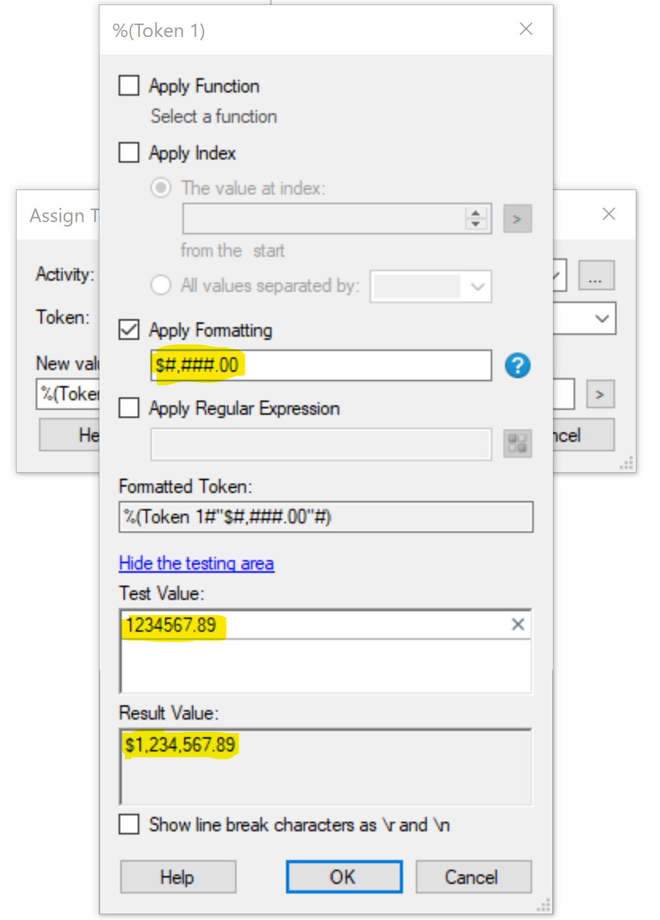Uncheck the Apply Formatting checkbox
Screen dimensions: 660x920
[x=129, y=330]
